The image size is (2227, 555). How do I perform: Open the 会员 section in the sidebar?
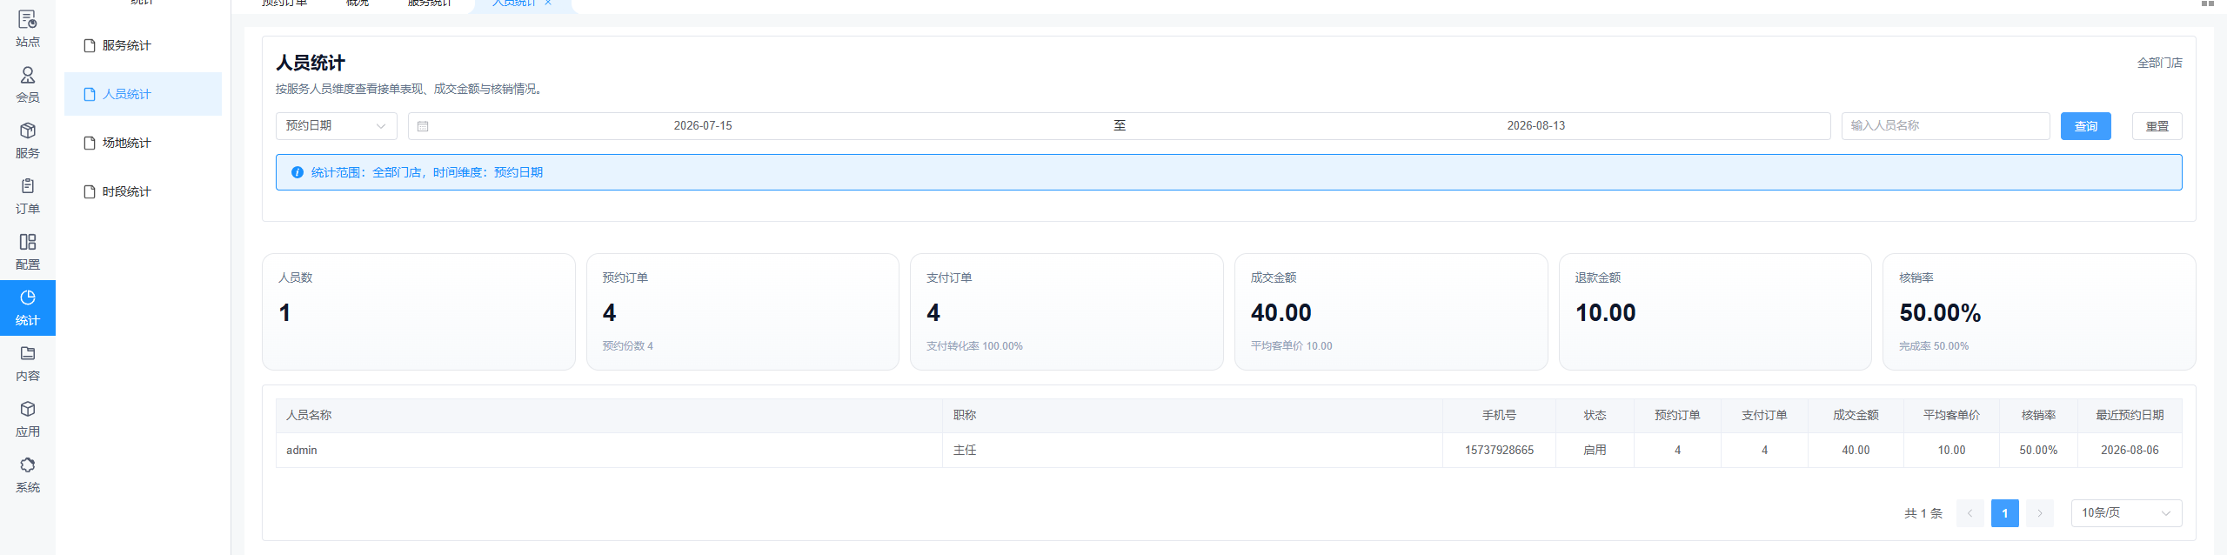(x=28, y=85)
